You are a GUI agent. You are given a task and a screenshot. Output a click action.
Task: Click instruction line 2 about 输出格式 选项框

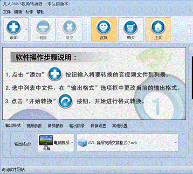point(93,88)
